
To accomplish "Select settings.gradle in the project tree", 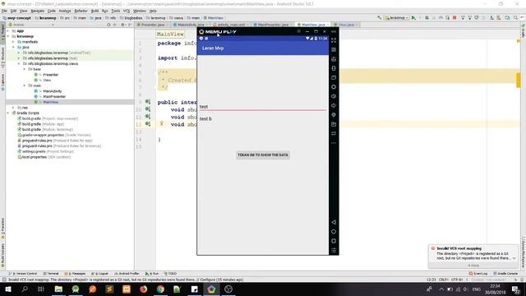I will pos(34,151).
